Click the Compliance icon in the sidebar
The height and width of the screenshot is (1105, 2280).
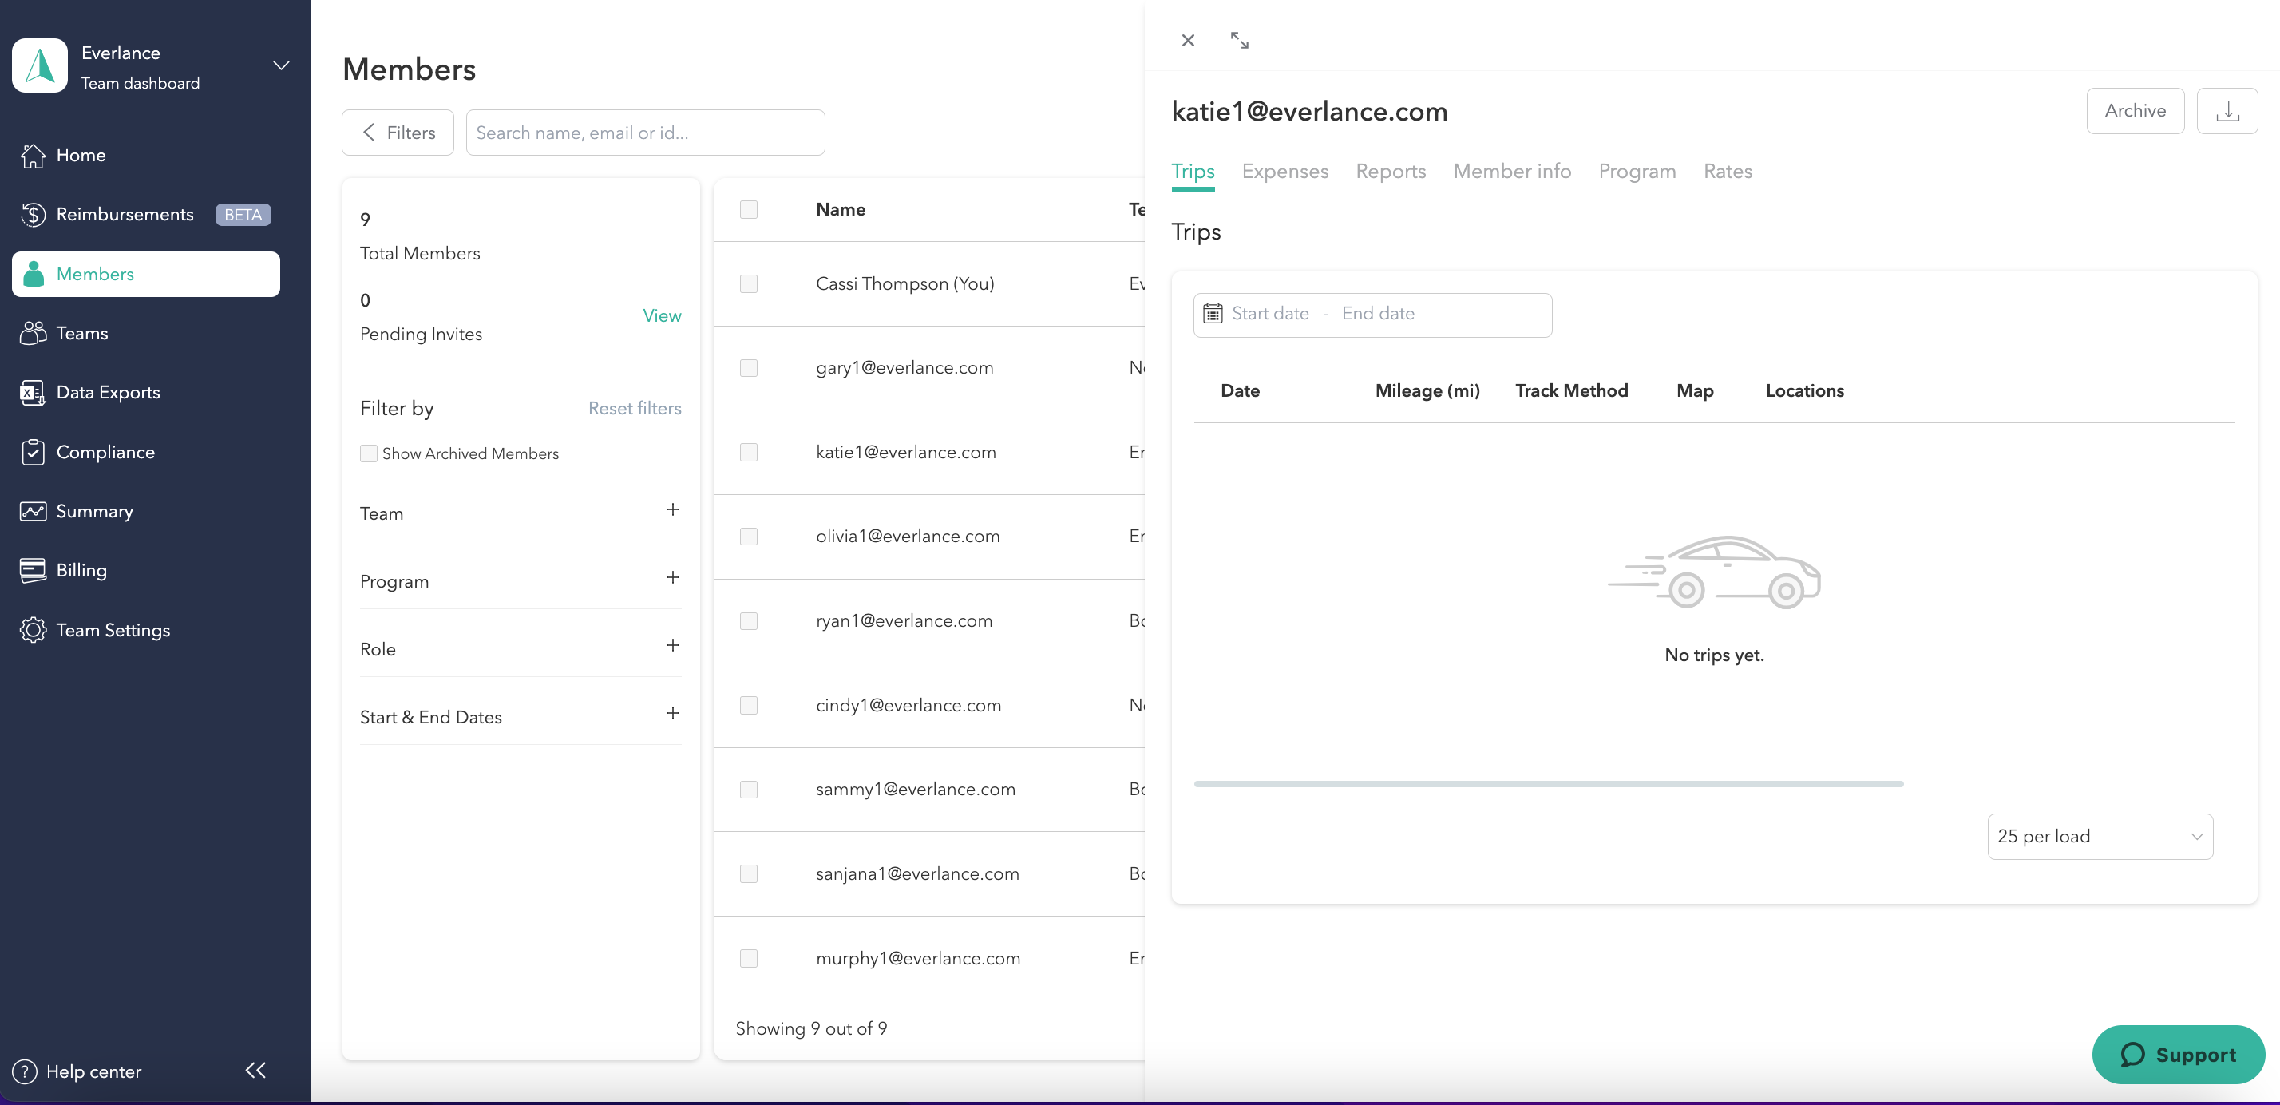coord(33,452)
